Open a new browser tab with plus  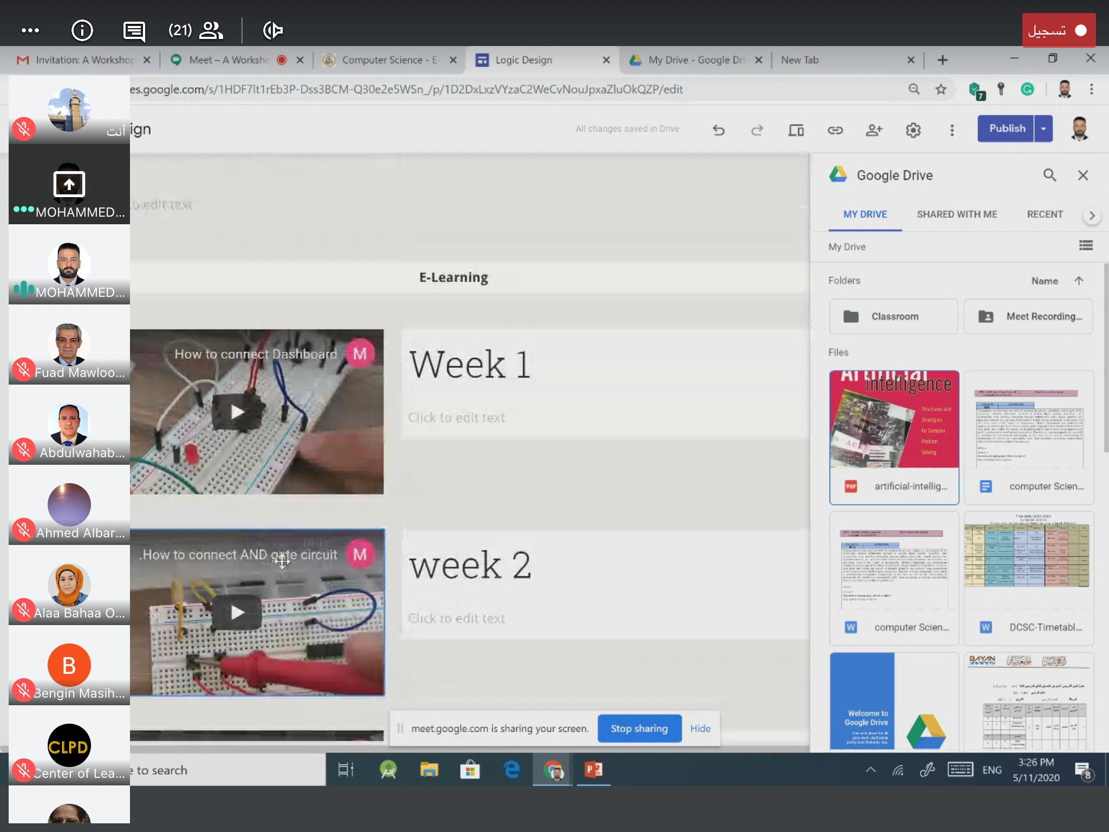(943, 60)
